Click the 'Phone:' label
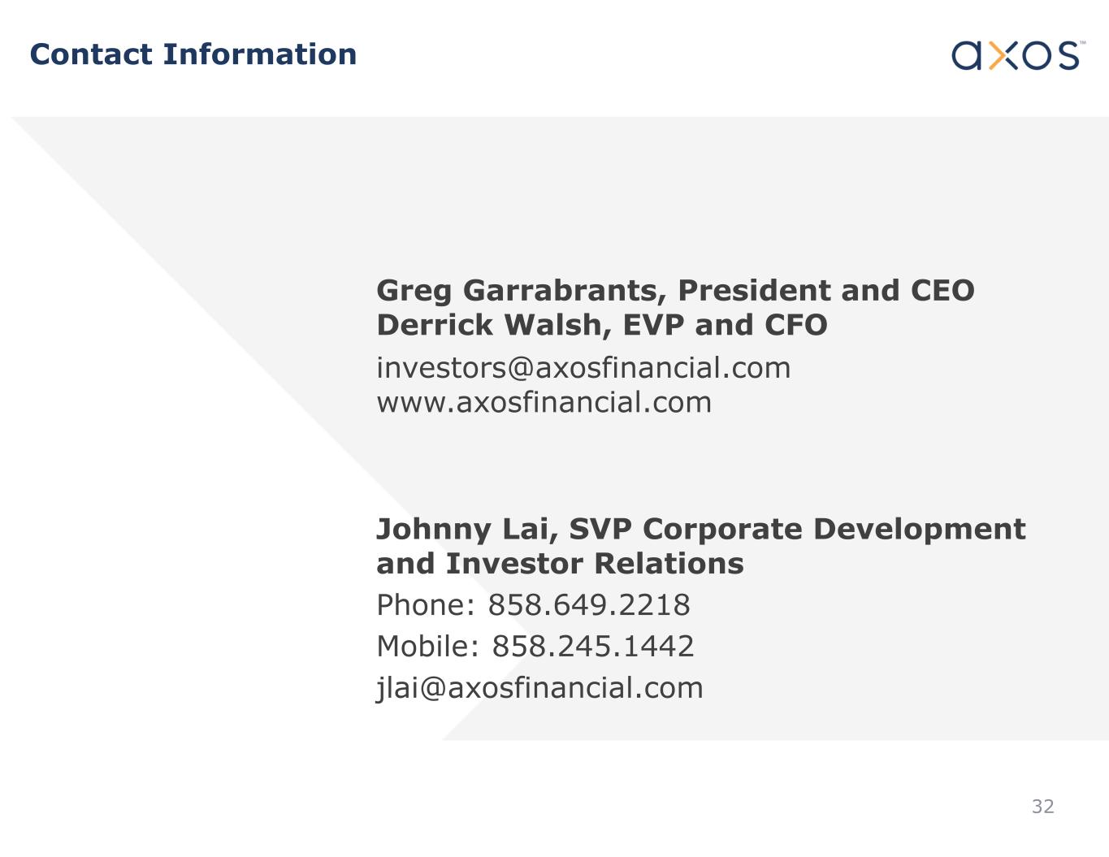Viewport: 1109px width, 857px height. [426, 605]
